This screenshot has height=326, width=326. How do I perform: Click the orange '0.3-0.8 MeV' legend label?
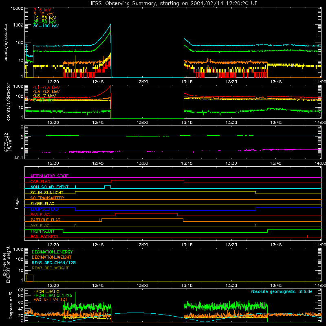[x=46, y=92]
